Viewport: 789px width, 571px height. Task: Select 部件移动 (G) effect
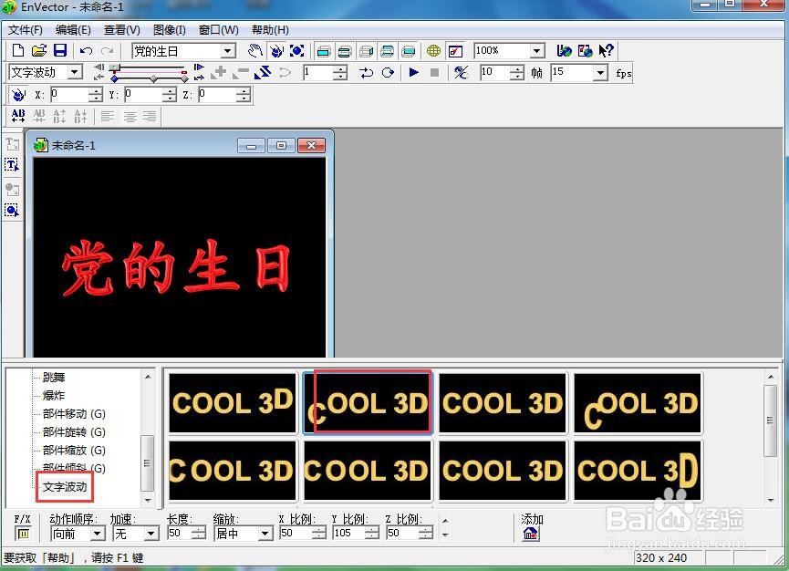(74, 413)
